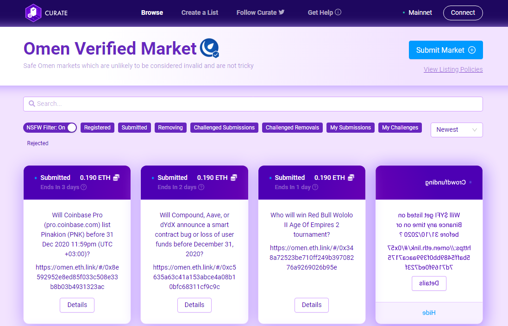The width and height of the screenshot is (508, 326).
Task: Toggle the My Challenges filter tag
Action: (400, 128)
